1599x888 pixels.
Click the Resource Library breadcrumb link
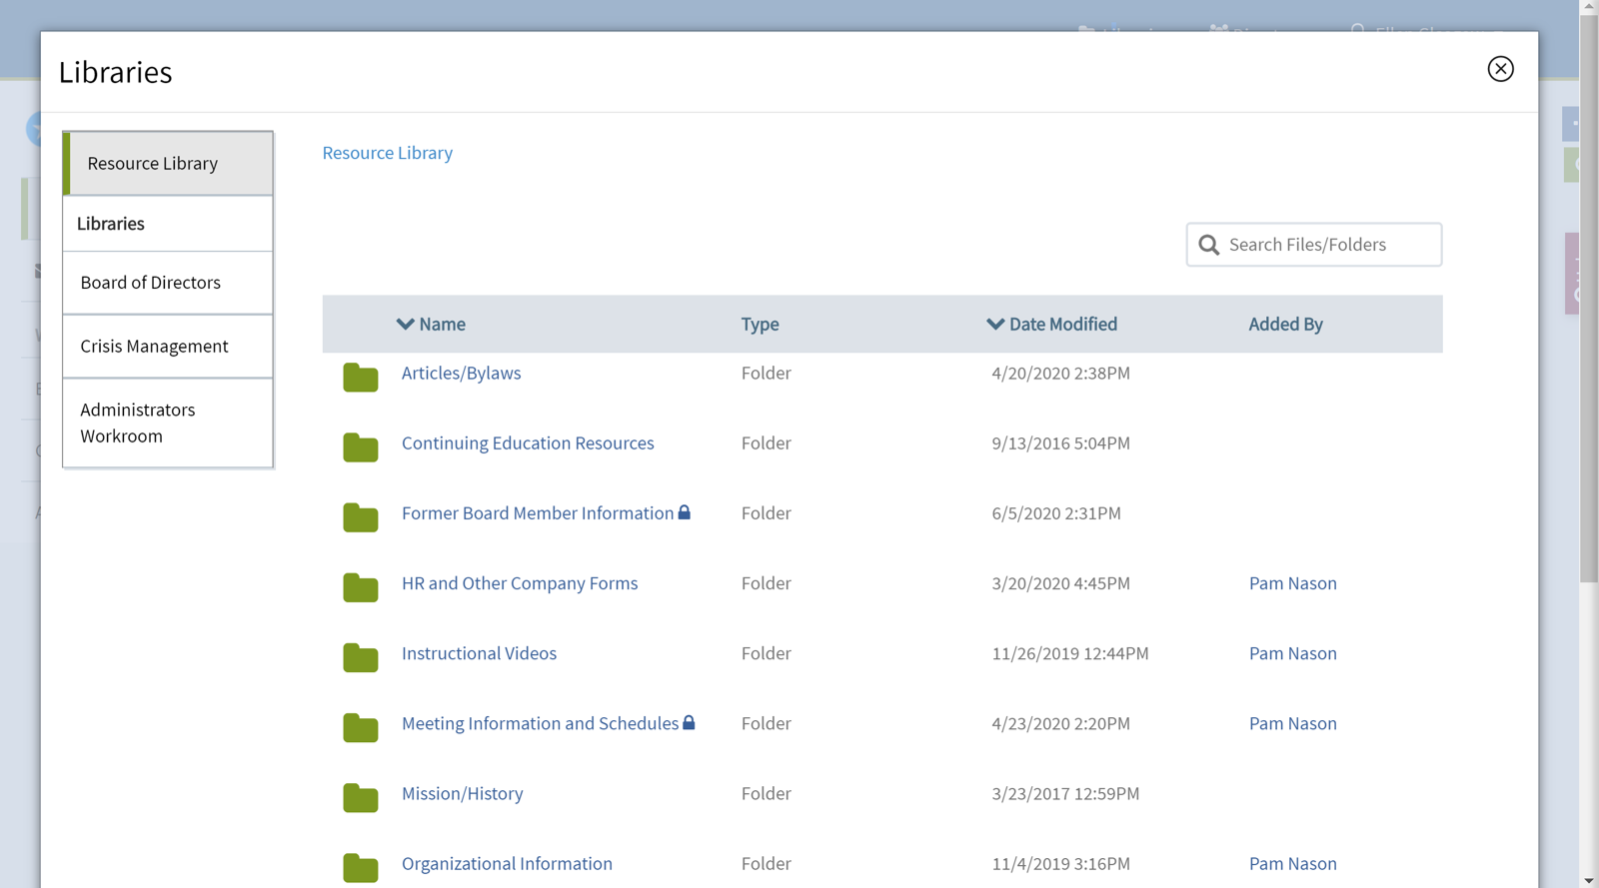[387, 153]
